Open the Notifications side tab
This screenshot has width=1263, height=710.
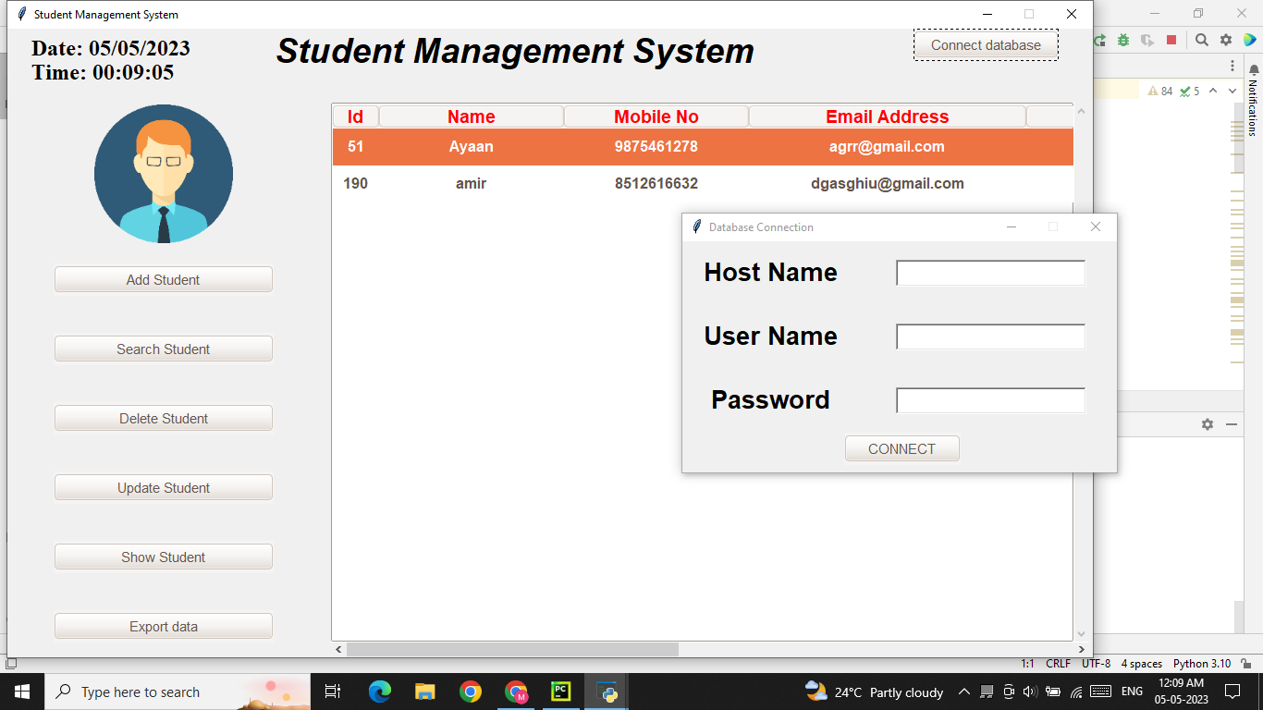[1255, 111]
